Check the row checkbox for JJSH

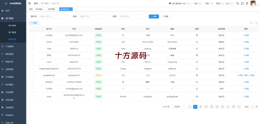tap(33, 62)
